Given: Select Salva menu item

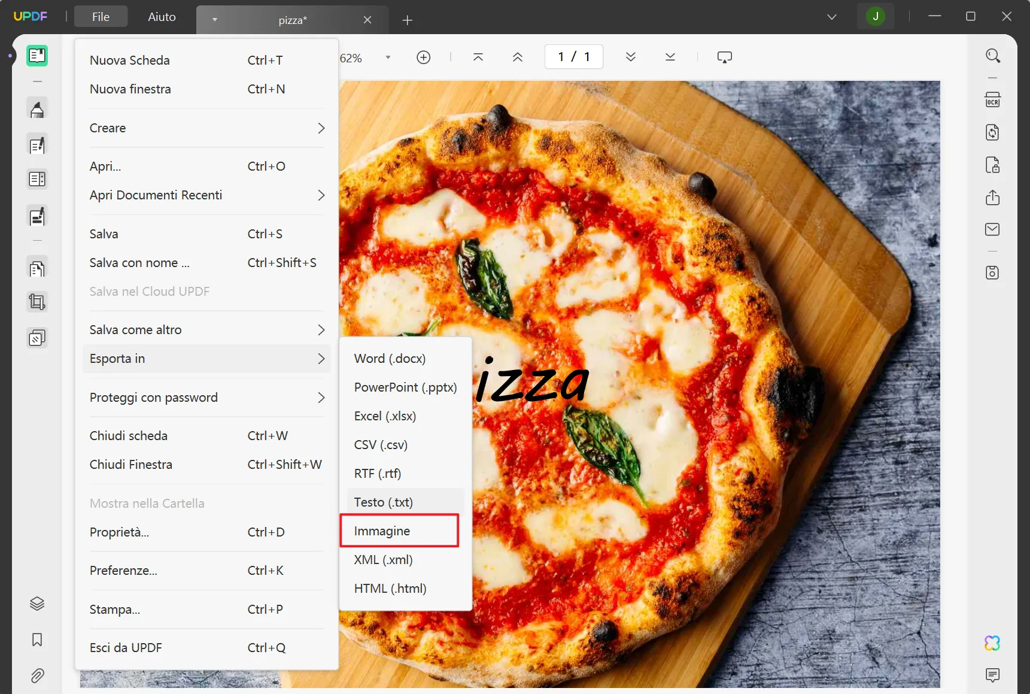Looking at the screenshot, I should pos(206,234).
